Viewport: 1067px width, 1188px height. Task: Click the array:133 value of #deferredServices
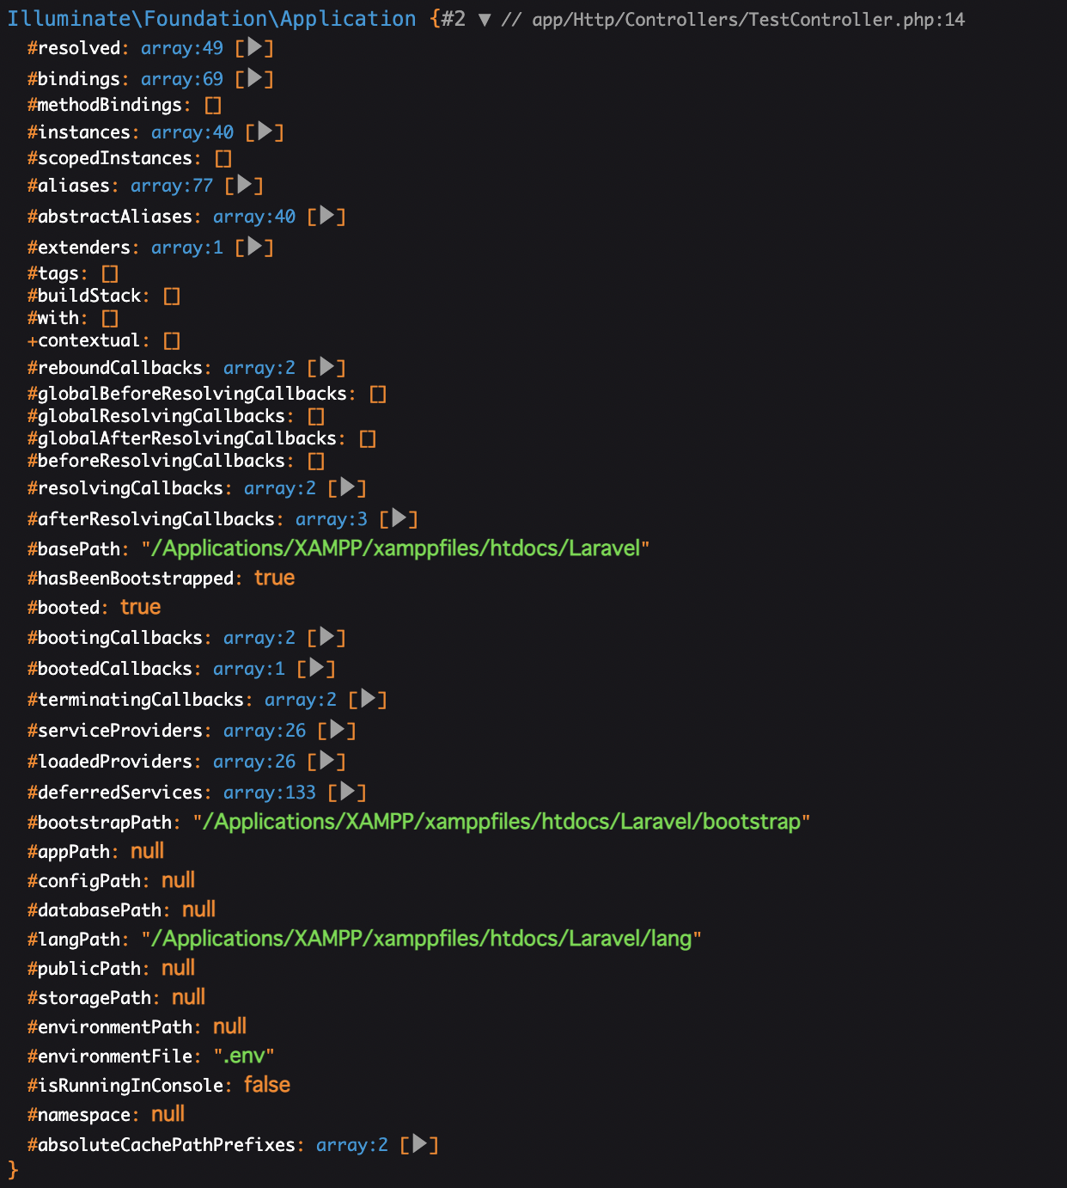(270, 793)
